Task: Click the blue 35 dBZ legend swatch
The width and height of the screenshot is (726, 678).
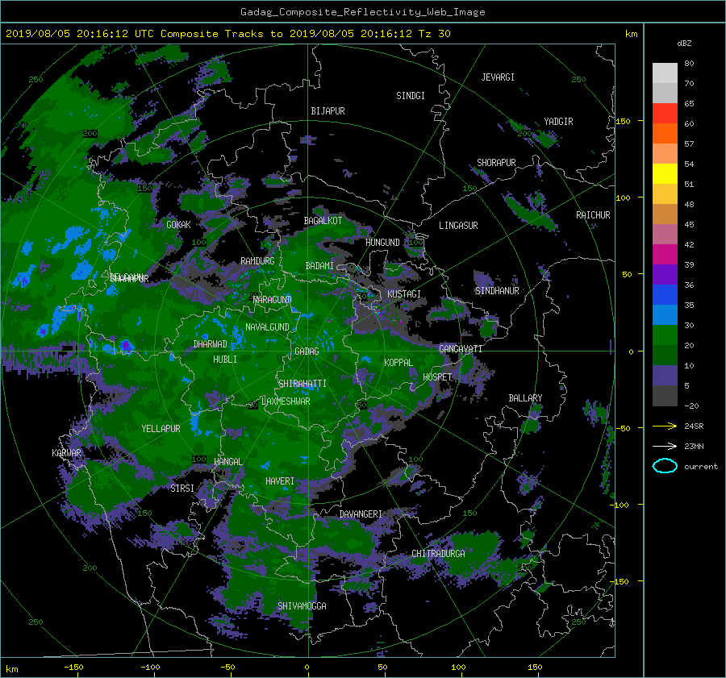Action: pos(665,294)
